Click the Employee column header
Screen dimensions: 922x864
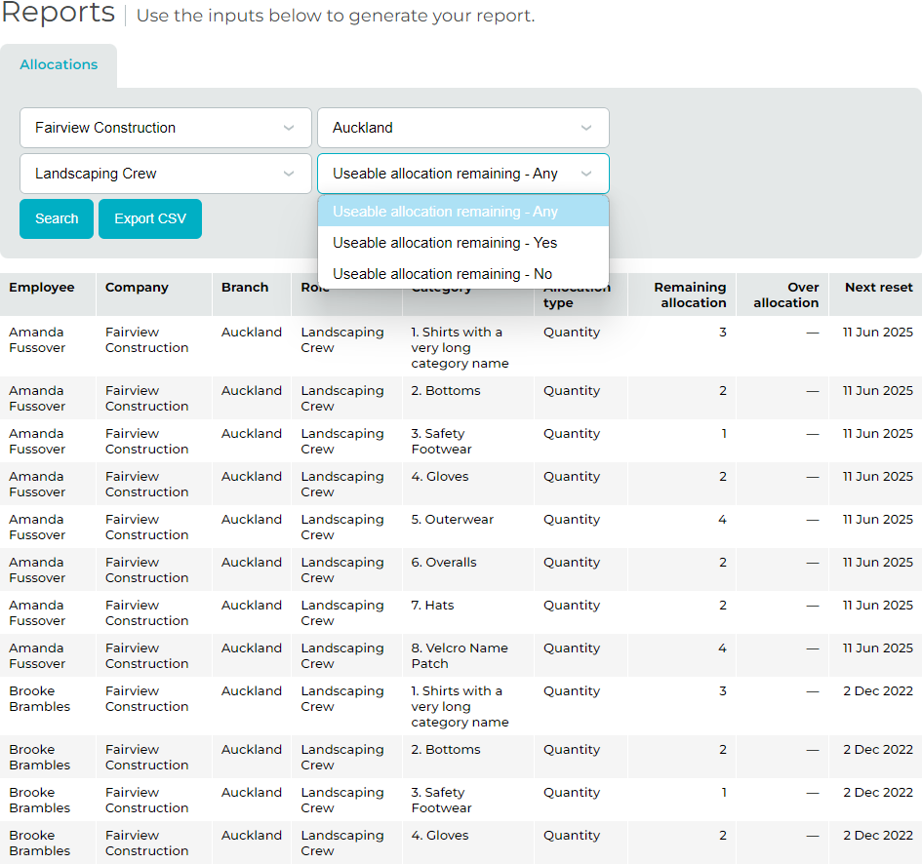point(42,288)
